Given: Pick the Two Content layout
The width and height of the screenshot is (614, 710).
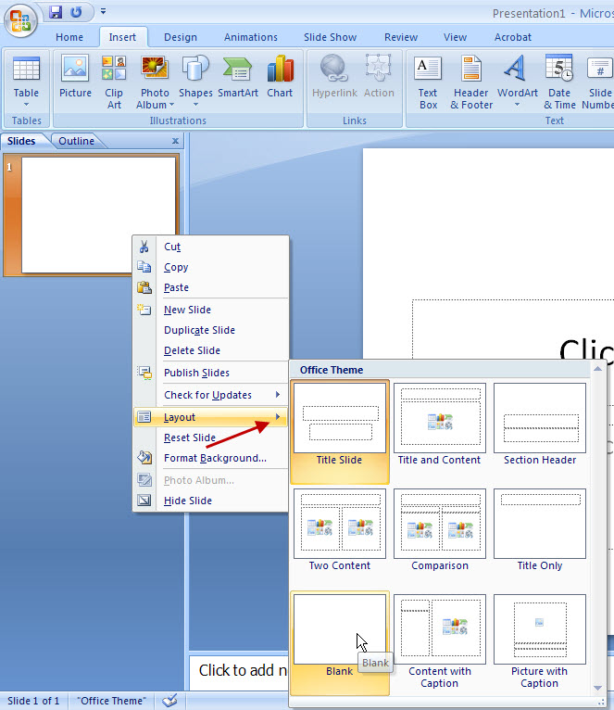Looking at the screenshot, I should pos(340,530).
